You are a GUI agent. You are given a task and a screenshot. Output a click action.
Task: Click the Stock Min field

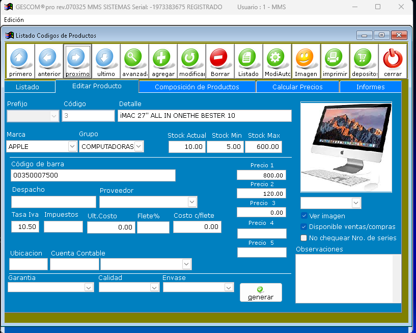point(225,147)
